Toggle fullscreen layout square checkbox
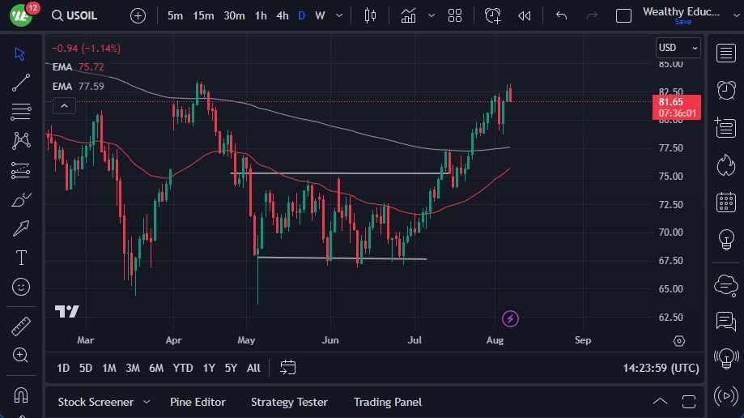The height and width of the screenshot is (418, 744). pos(623,15)
